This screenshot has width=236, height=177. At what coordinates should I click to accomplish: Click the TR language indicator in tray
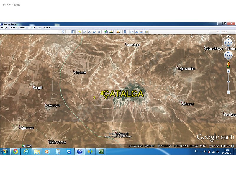coord(196,151)
